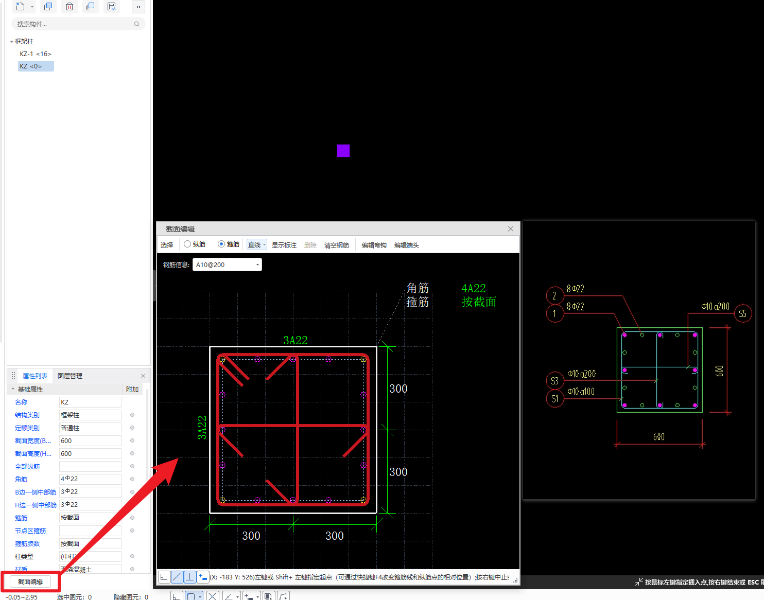Open the main dynamic input dropdown arrow
This screenshot has height=600, width=764.
point(258,596)
